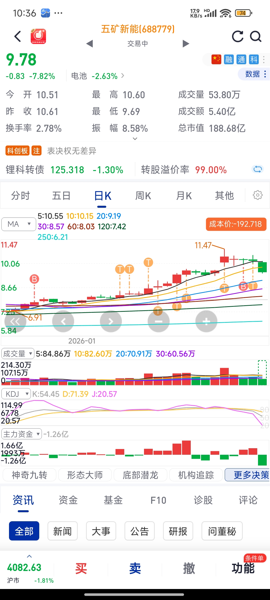Select 研报 news filter
270x600 pixels.
click(x=178, y=531)
